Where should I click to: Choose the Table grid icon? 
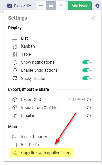(15, 54)
